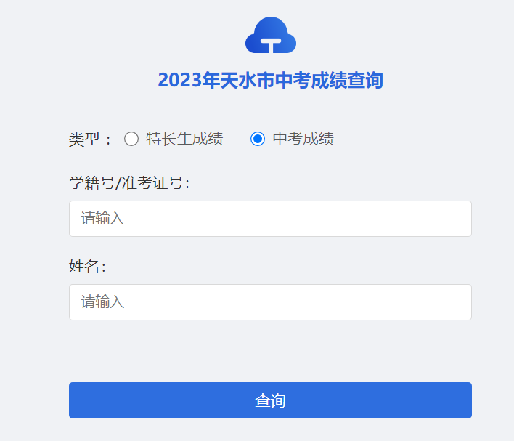Place the cursor in the exam ticket number box
This screenshot has width=514, height=441.
pos(270,219)
